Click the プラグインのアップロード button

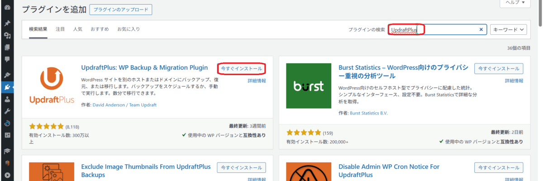tap(121, 9)
